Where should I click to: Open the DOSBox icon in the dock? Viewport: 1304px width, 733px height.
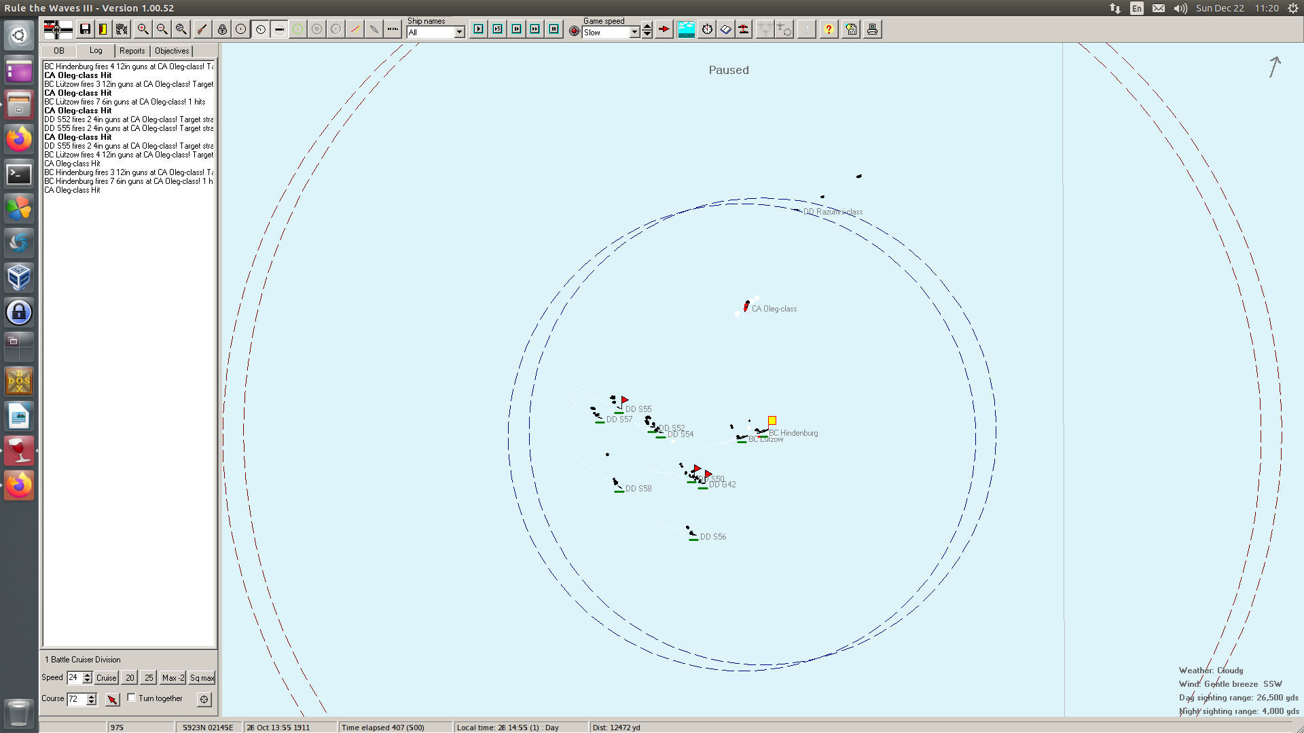[19, 381]
